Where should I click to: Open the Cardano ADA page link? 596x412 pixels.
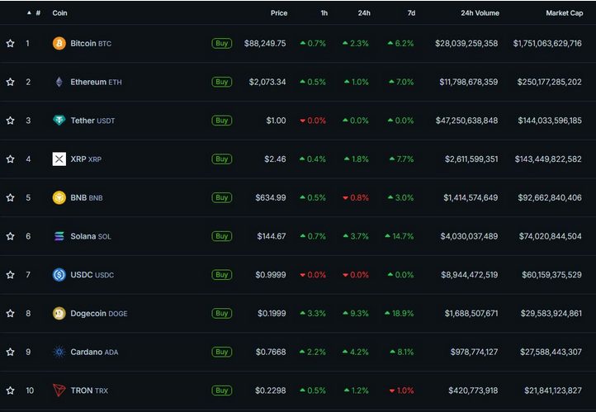(94, 352)
